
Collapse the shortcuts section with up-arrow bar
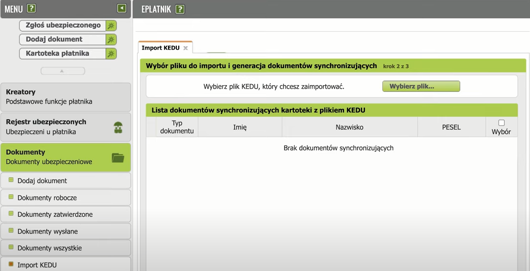63,71
